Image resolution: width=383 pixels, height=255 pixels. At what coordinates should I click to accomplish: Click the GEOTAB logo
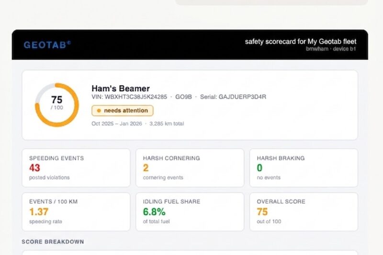coord(47,45)
